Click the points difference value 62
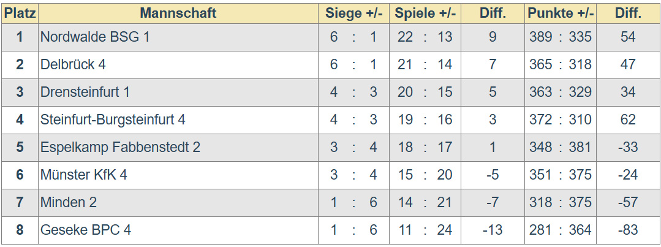 [628, 120]
